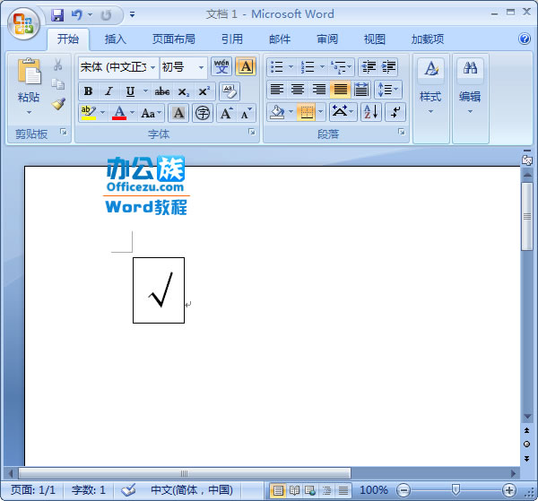Toggle the ruler button above scrollbar

(x=527, y=160)
